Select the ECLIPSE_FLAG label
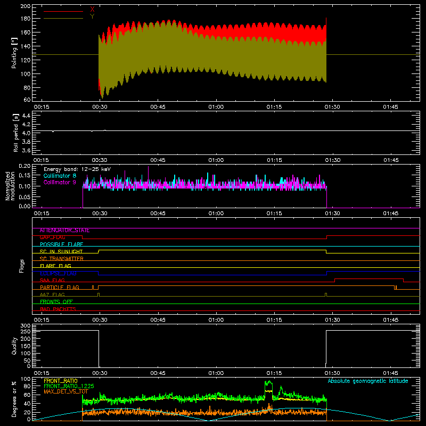This screenshot has height=426, width=426. click(58, 273)
